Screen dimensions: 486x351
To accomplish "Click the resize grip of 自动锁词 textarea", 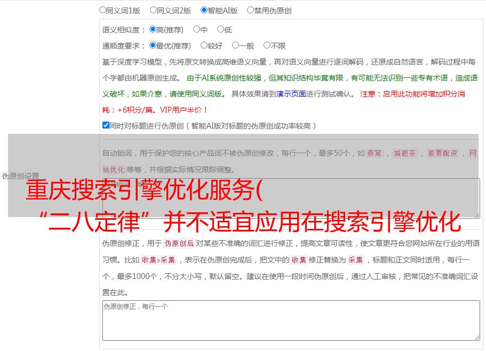I will click(477, 216).
